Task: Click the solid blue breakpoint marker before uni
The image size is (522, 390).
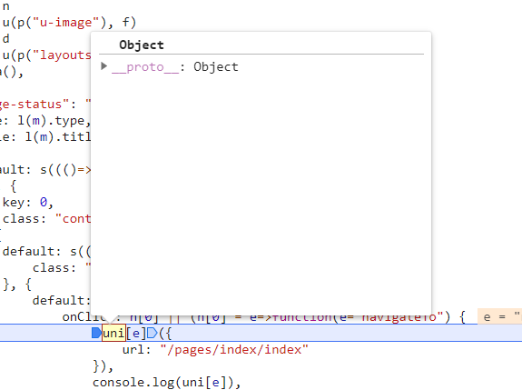Action: pyautogui.click(x=96, y=333)
